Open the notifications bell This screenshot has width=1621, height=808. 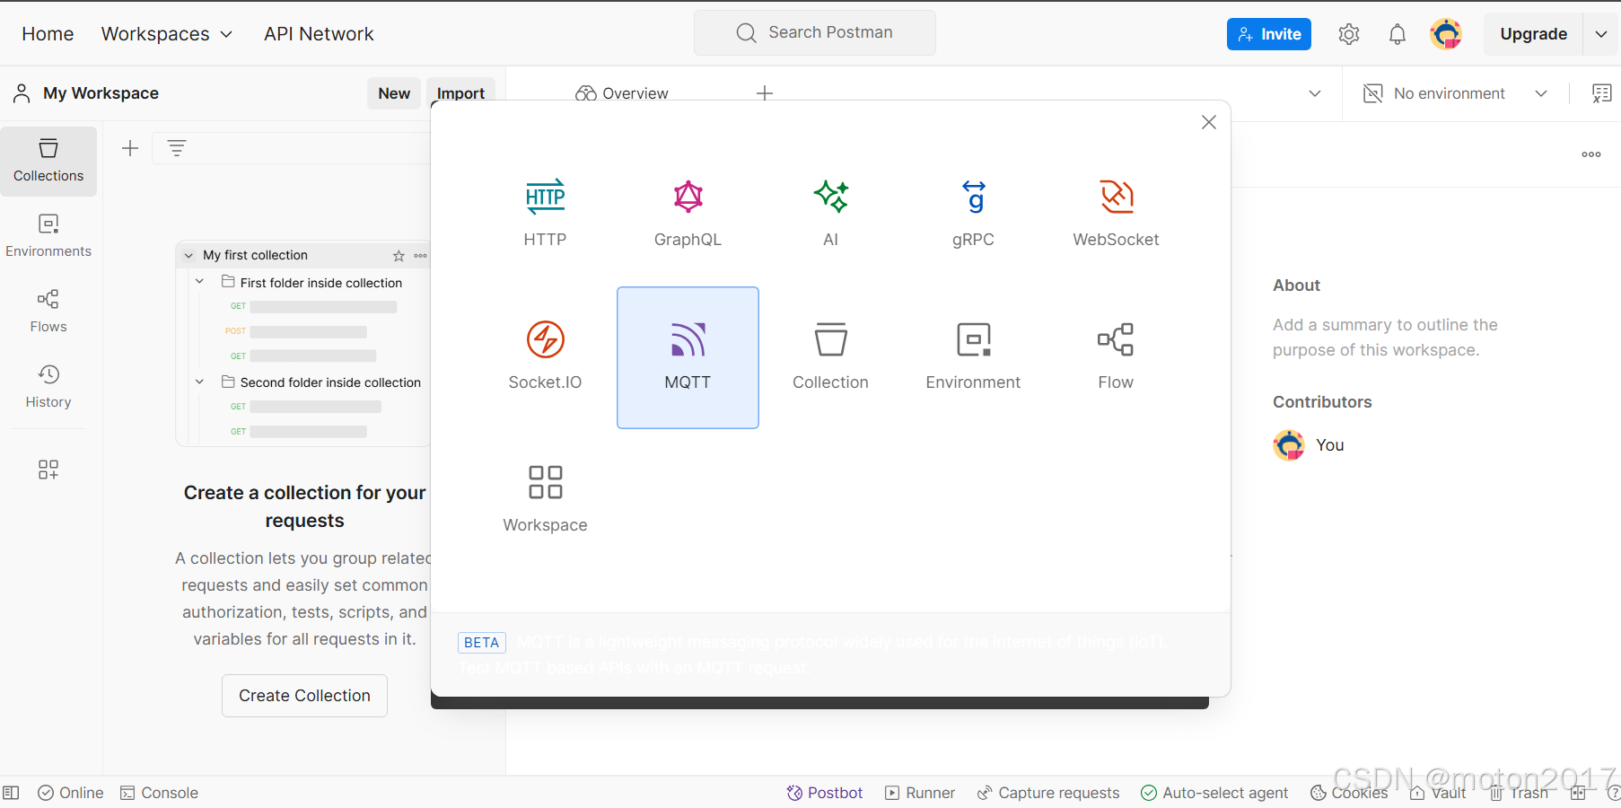tap(1398, 34)
